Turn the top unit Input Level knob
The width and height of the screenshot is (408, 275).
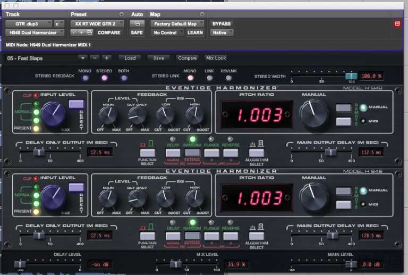pyautogui.click(x=53, y=114)
